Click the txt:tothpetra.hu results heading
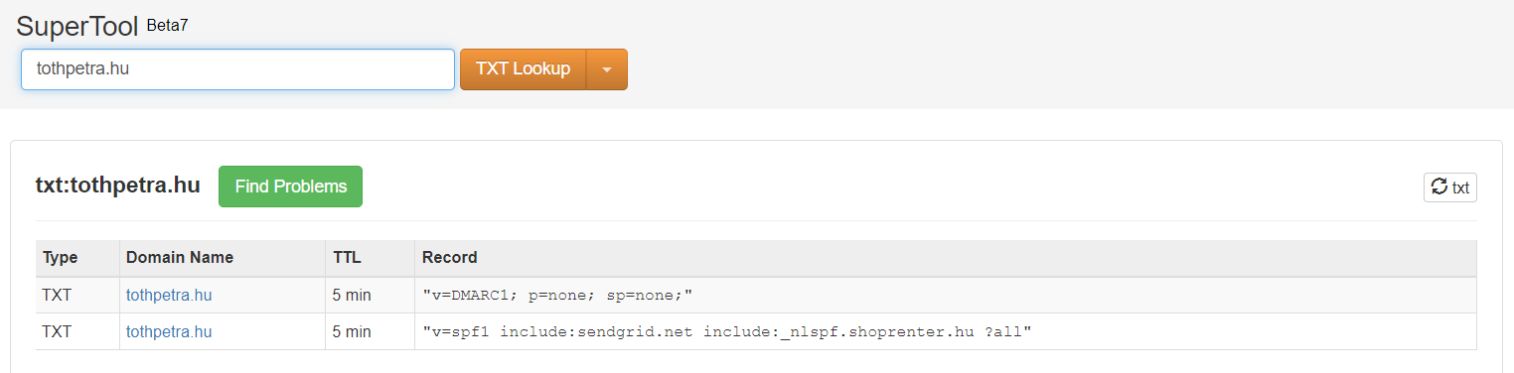 click(118, 186)
